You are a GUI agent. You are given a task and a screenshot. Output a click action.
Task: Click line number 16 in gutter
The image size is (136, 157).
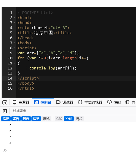[10, 88]
